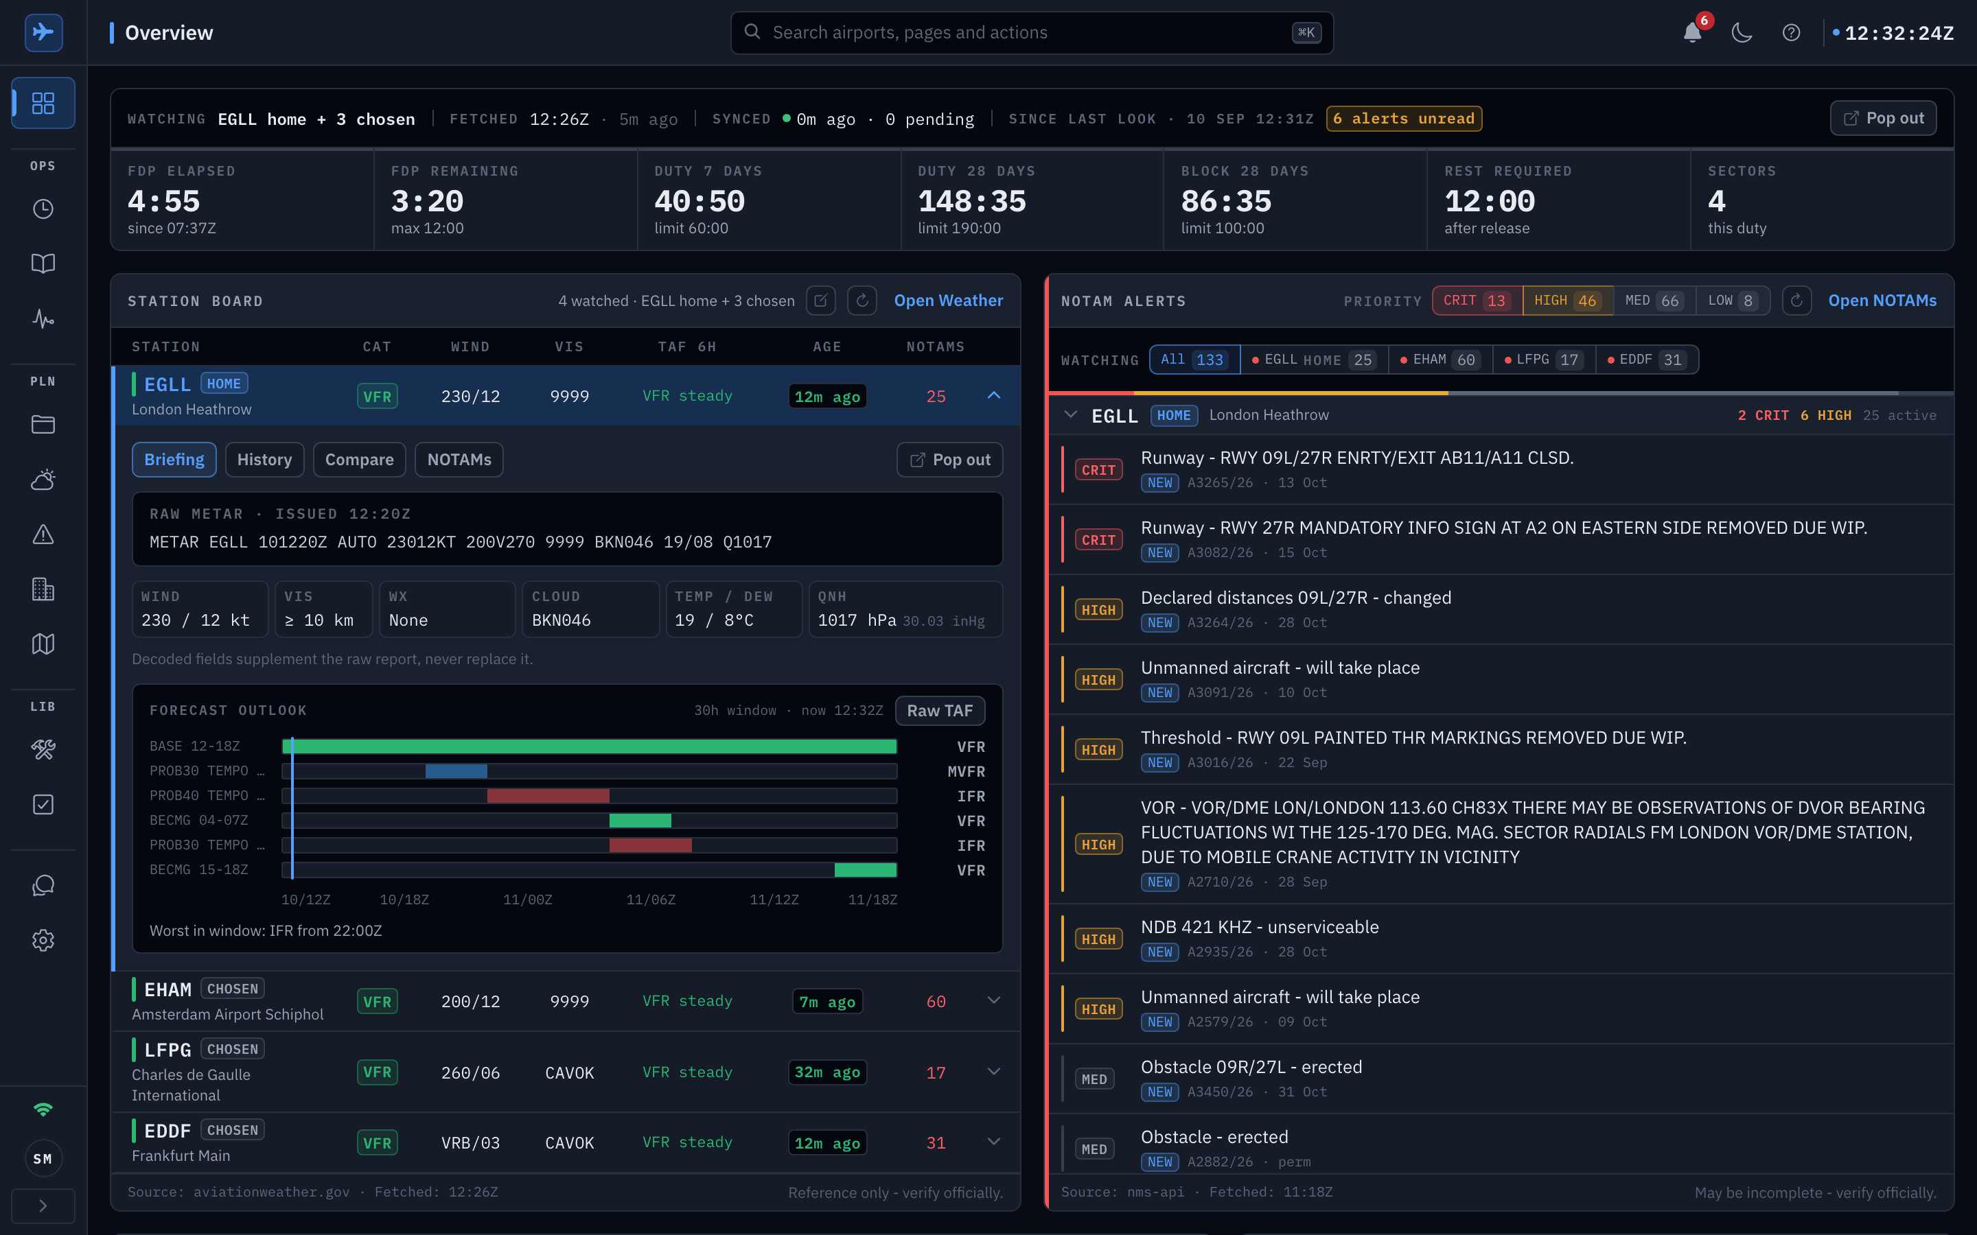Click the wifi connectivity status icon
The image size is (1977, 1235).
(x=43, y=1109)
